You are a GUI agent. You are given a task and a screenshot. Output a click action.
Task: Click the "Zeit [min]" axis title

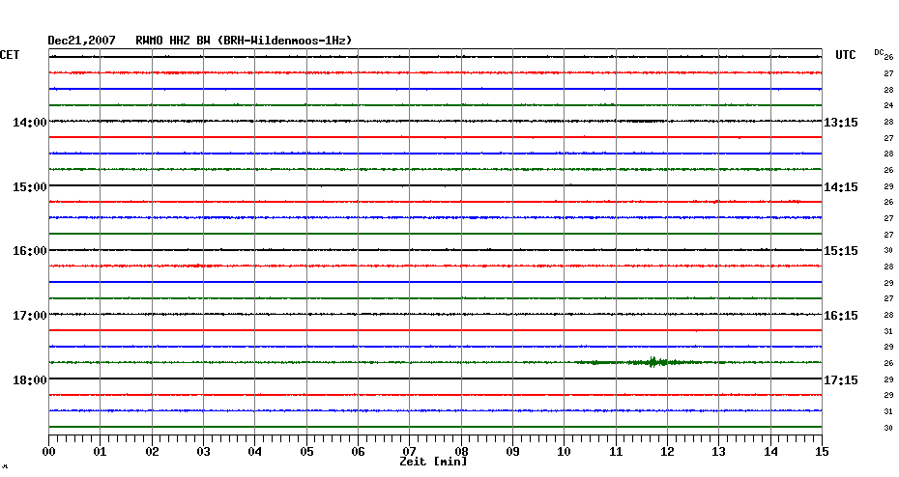[433, 462]
